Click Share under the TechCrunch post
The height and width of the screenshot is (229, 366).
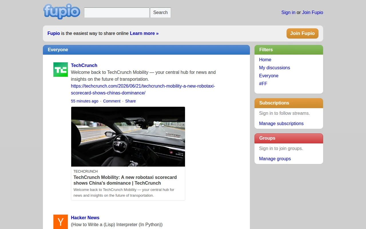click(130, 101)
